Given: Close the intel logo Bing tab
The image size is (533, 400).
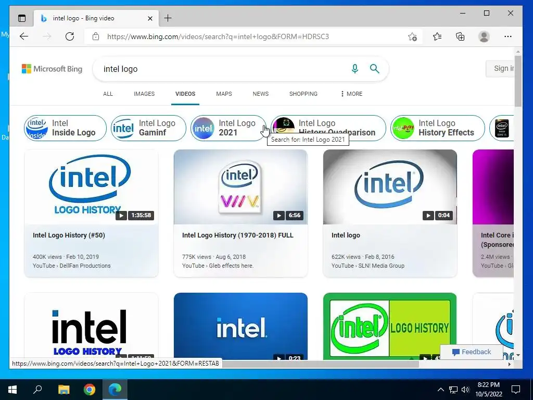Looking at the screenshot, I should pos(150,18).
